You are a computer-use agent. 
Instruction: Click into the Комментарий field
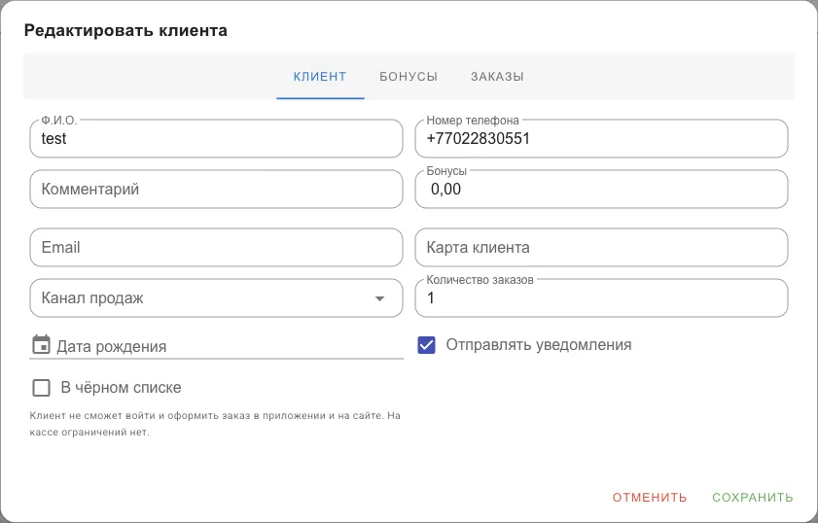coord(216,190)
